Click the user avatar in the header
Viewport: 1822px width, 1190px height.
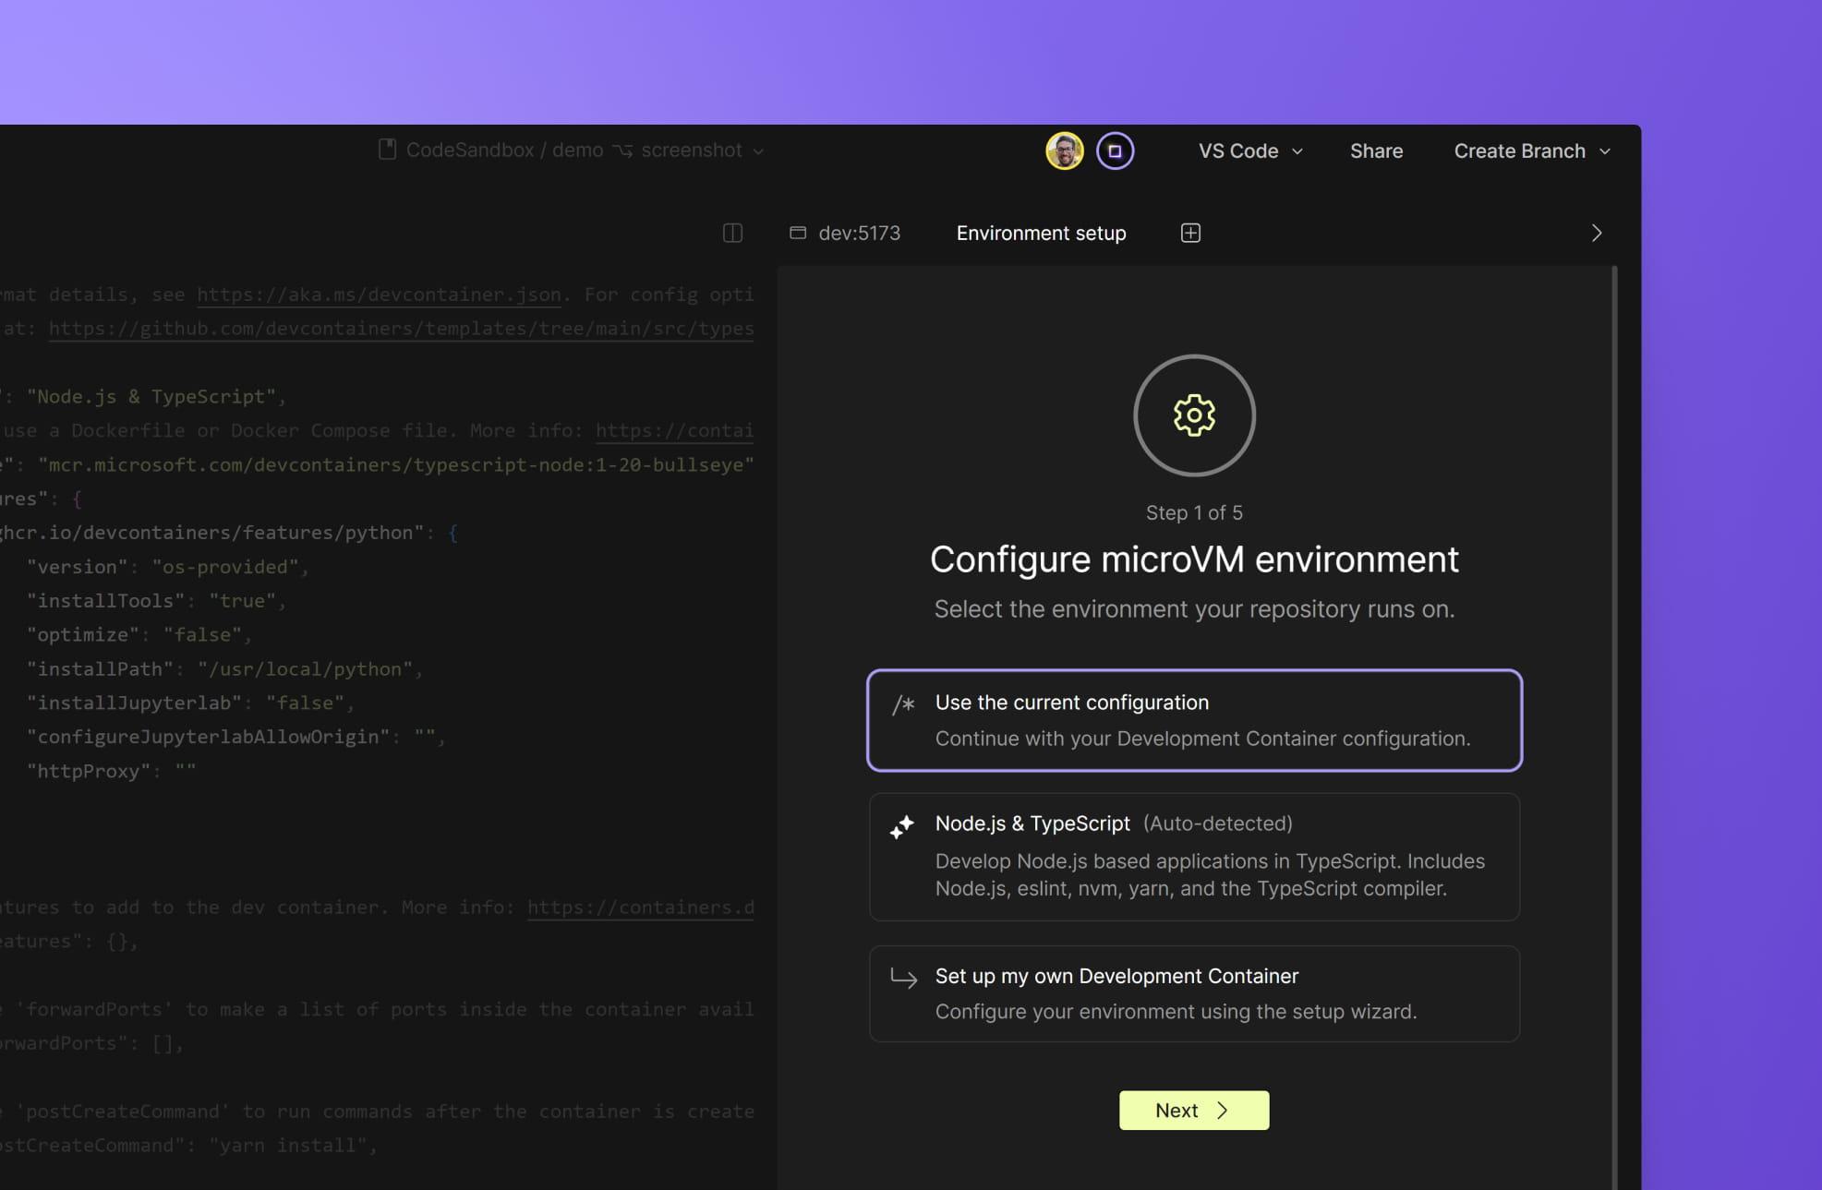pyautogui.click(x=1064, y=150)
